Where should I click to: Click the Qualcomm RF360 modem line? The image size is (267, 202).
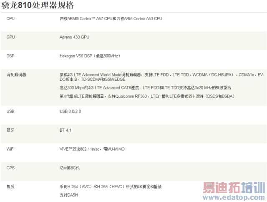147,96
